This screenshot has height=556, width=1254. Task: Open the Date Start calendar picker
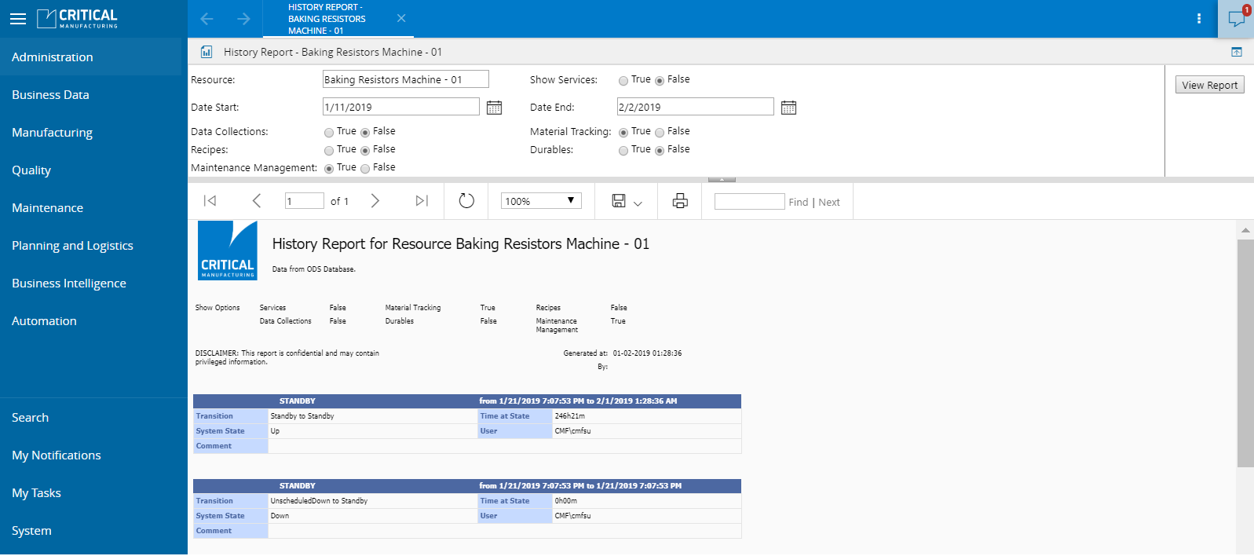(x=494, y=108)
